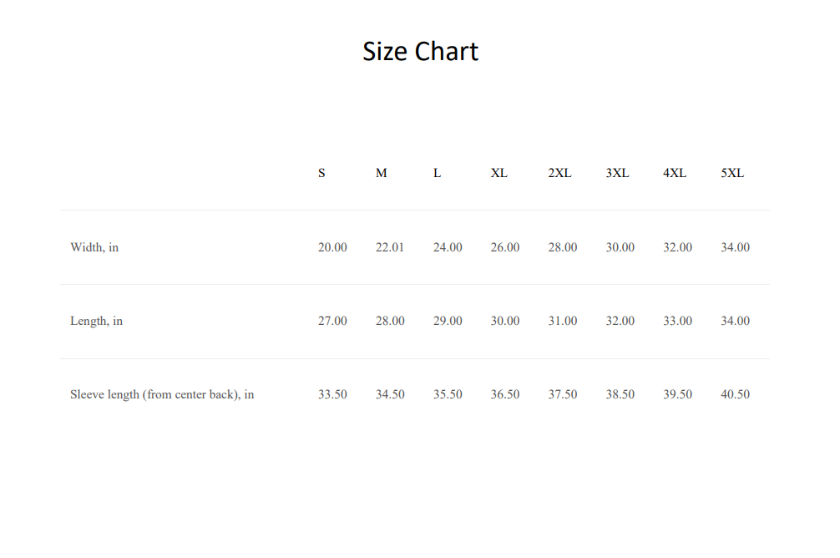Select the XL size column header
This screenshot has width=840, height=558.
498,173
